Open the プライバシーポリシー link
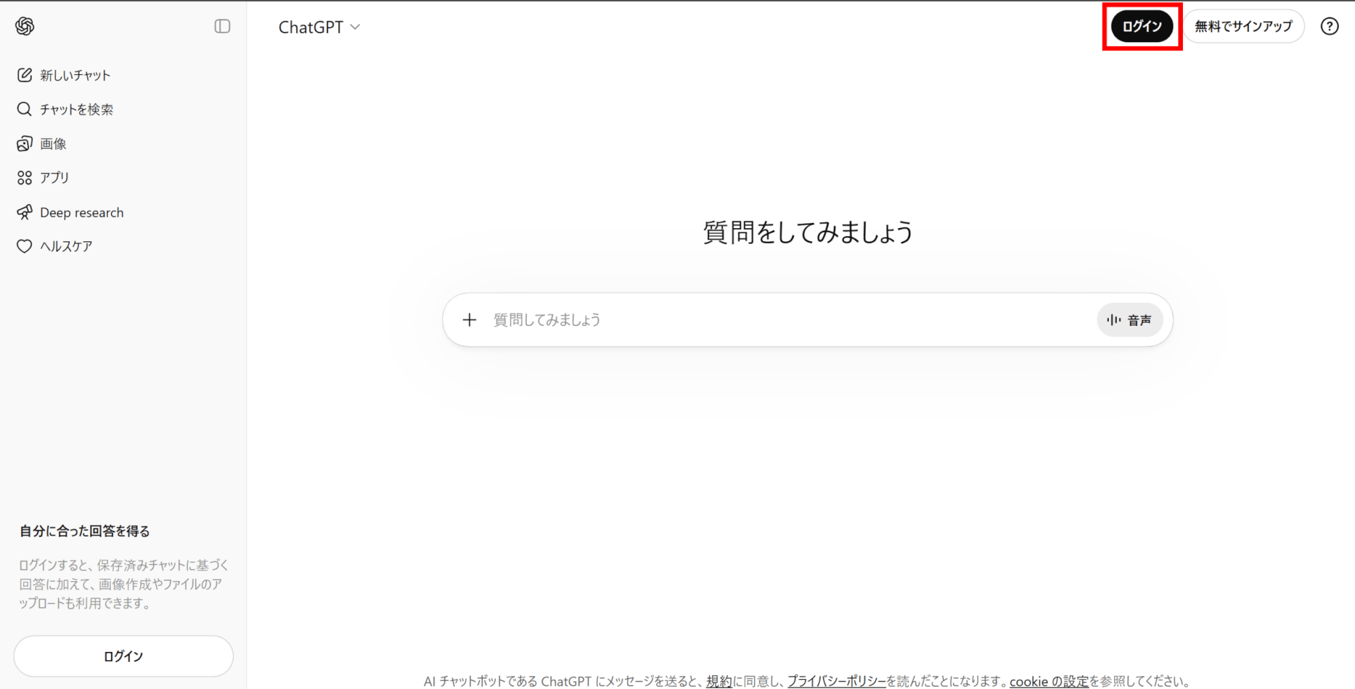The width and height of the screenshot is (1355, 689). coord(836,681)
